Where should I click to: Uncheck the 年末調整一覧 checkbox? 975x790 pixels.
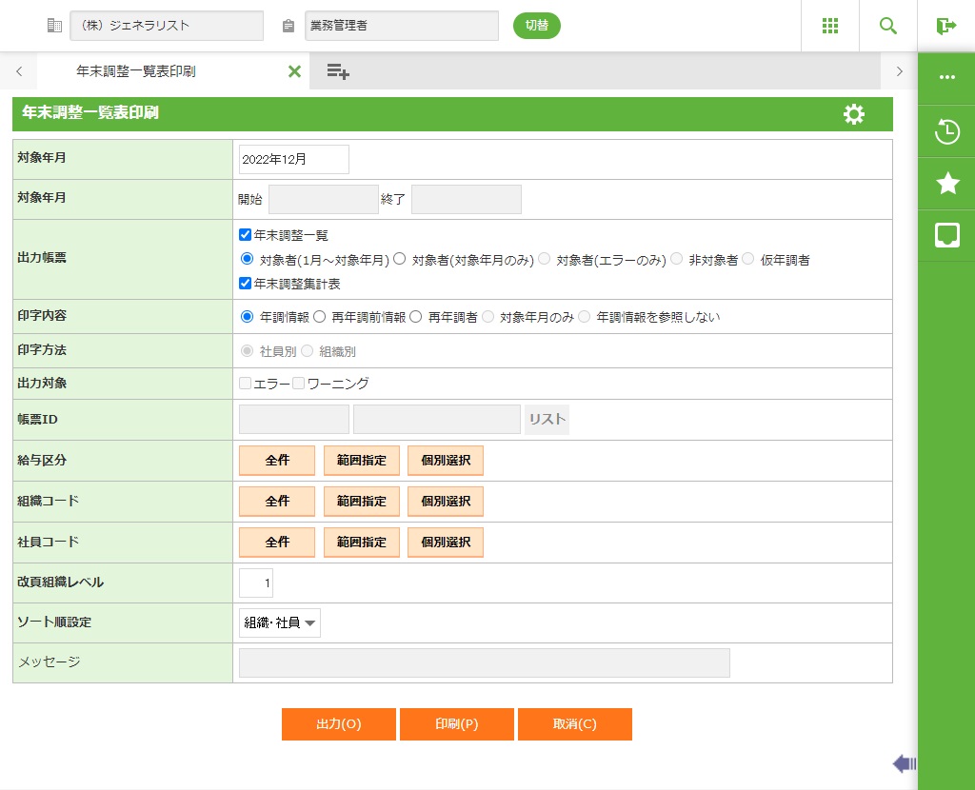pos(246,234)
